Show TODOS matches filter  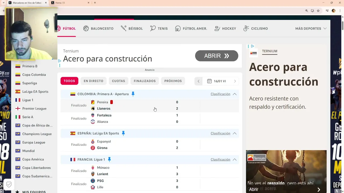click(69, 81)
